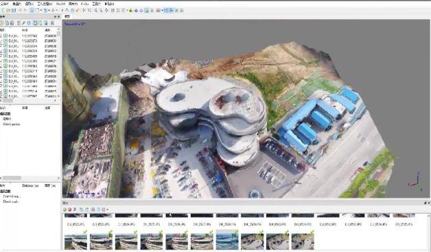Show the sparse point cloud (green icon)

point(130,10)
